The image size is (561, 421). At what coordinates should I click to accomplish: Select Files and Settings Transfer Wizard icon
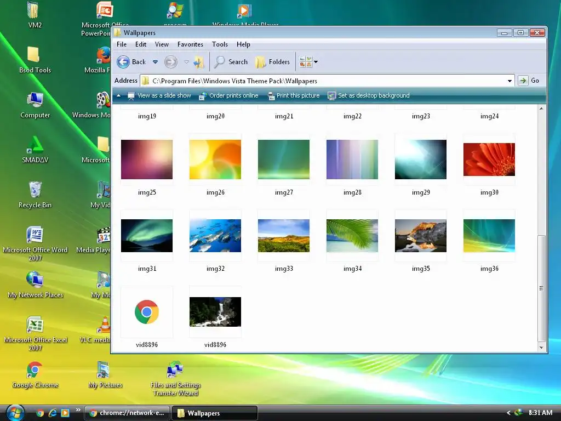pyautogui.click(x=175, y=379)
